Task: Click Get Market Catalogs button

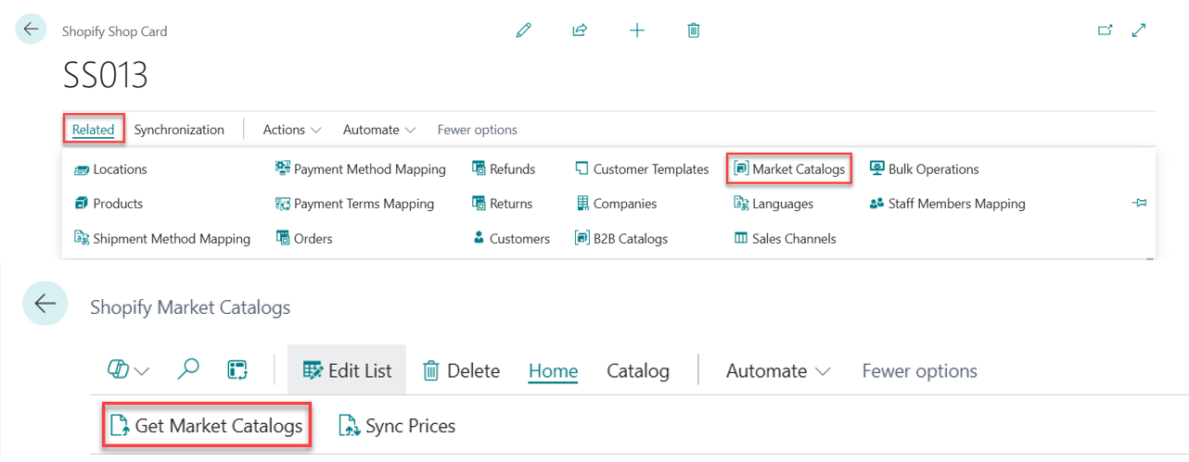Action: coord(207,427)
